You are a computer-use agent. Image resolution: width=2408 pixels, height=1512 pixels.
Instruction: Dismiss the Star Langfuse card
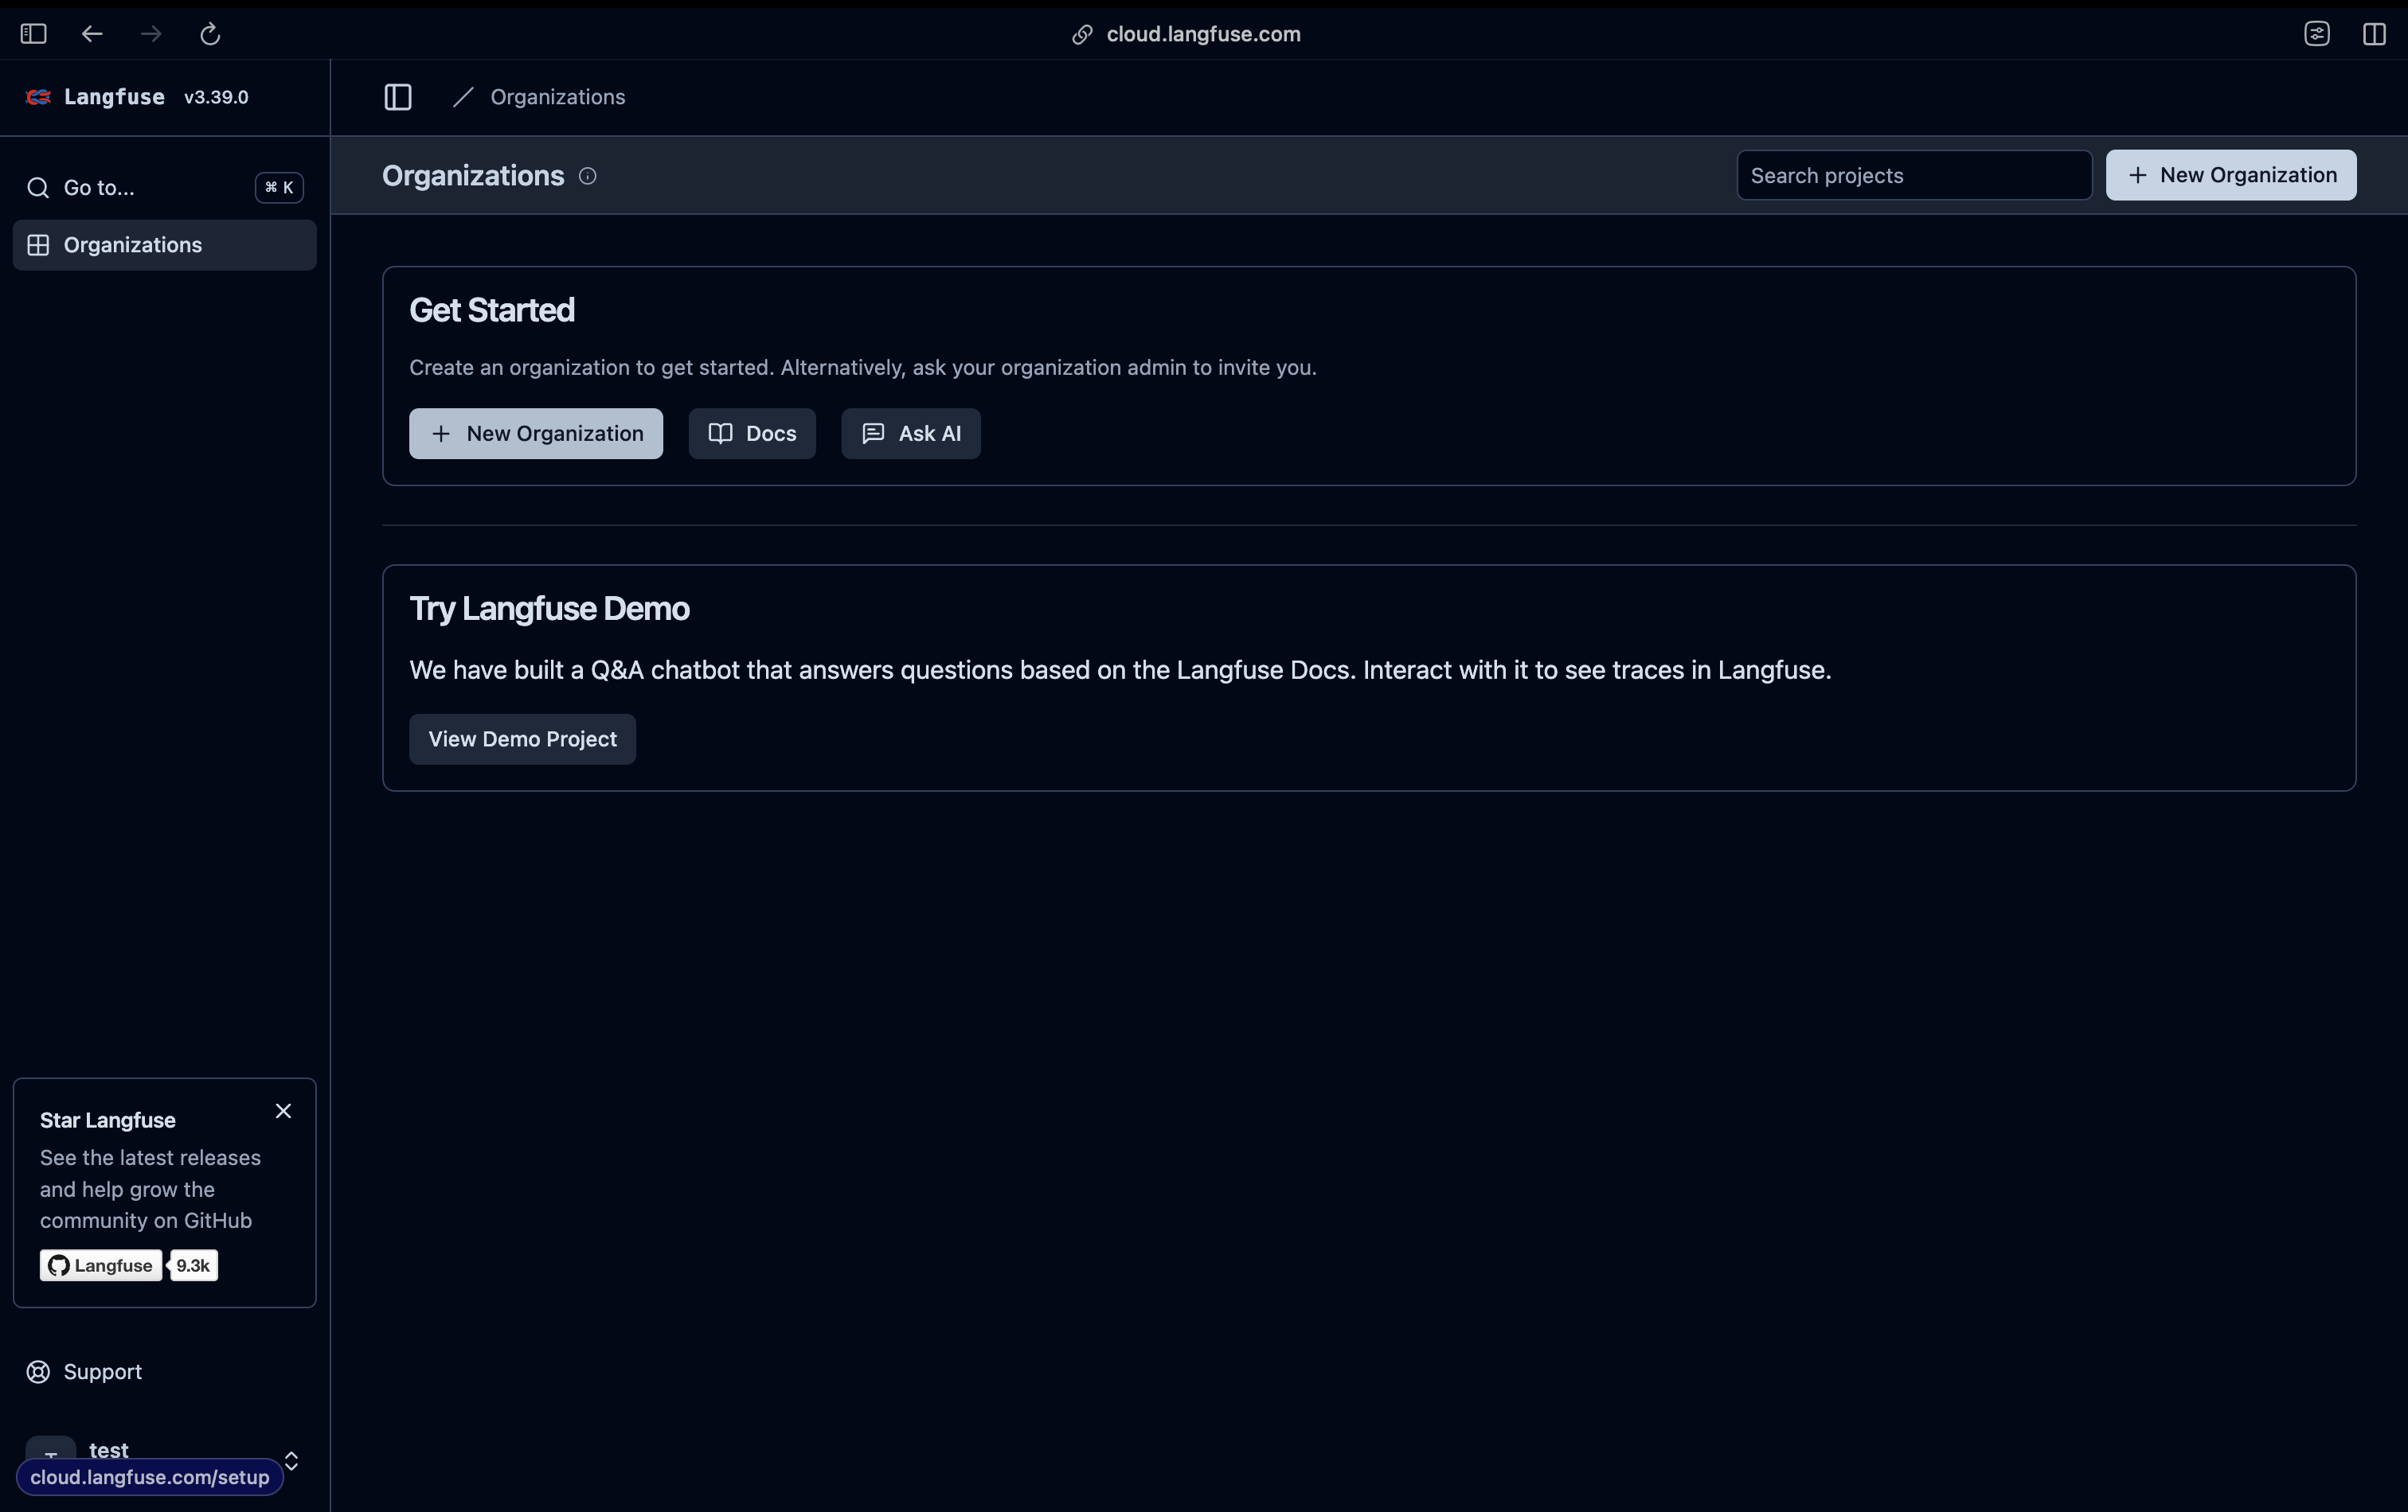(x=283, y=1111)
